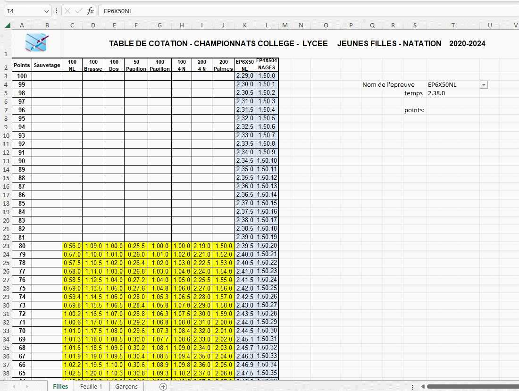519x391 pixels.
Task: Select yellow cell with value 2.19.0
Action: pyautogui.click(x=202, y=246)
